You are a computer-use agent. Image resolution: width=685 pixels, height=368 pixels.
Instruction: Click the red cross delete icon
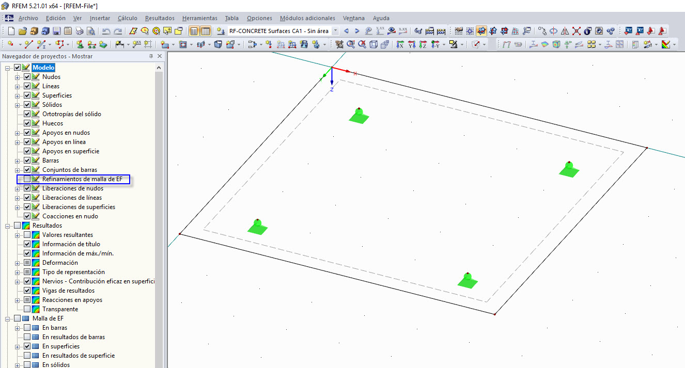pyautogui.click(x=577, y=31)
